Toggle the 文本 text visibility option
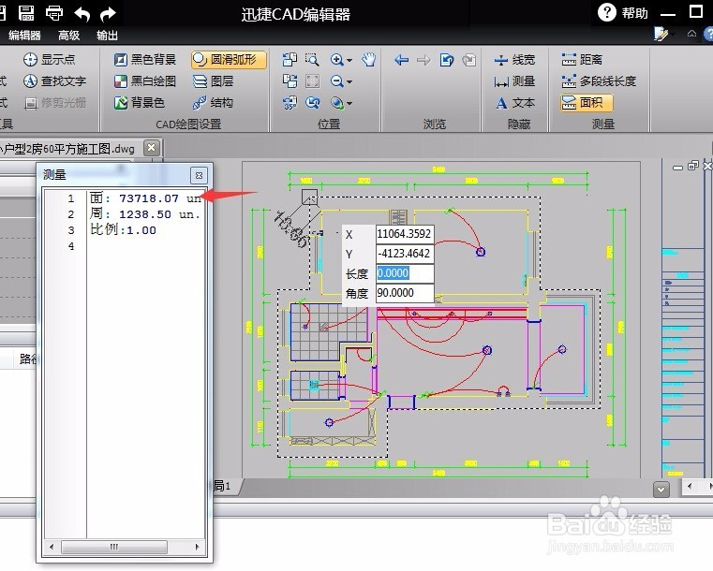713x571 pixels. pos(514,103)
